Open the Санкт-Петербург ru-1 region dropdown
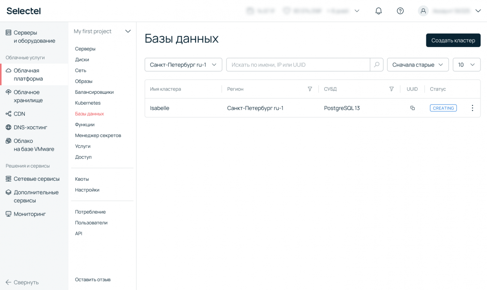 click(183, 65)
